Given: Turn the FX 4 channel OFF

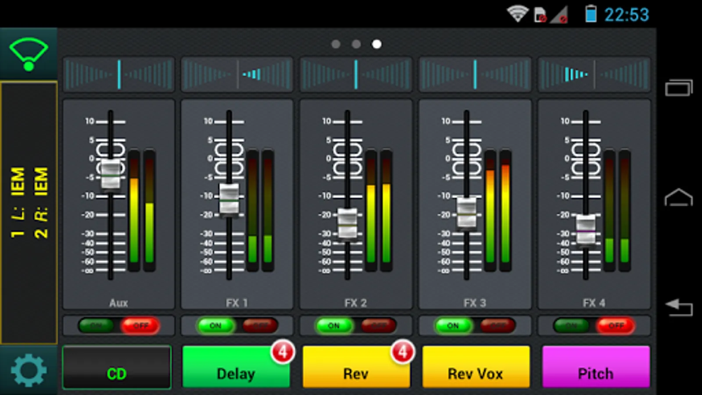Looking at the screenshot, I should pyautogui.click(x=616, y=326).
